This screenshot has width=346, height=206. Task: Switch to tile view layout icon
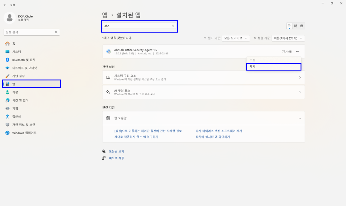[x=301, y=26]
